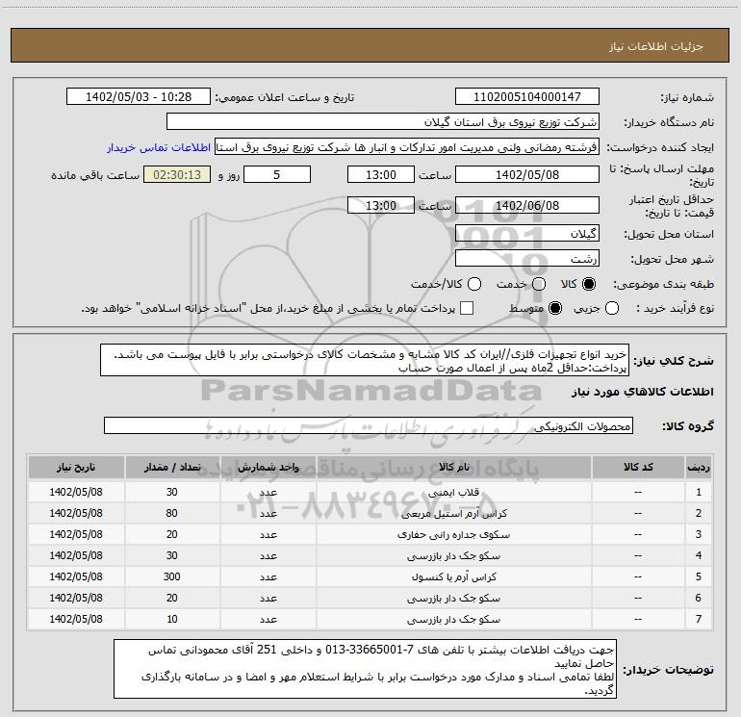Click the date 1402/05/08 in row 1
Screen dimensions: 741x717
click(76, 492)
